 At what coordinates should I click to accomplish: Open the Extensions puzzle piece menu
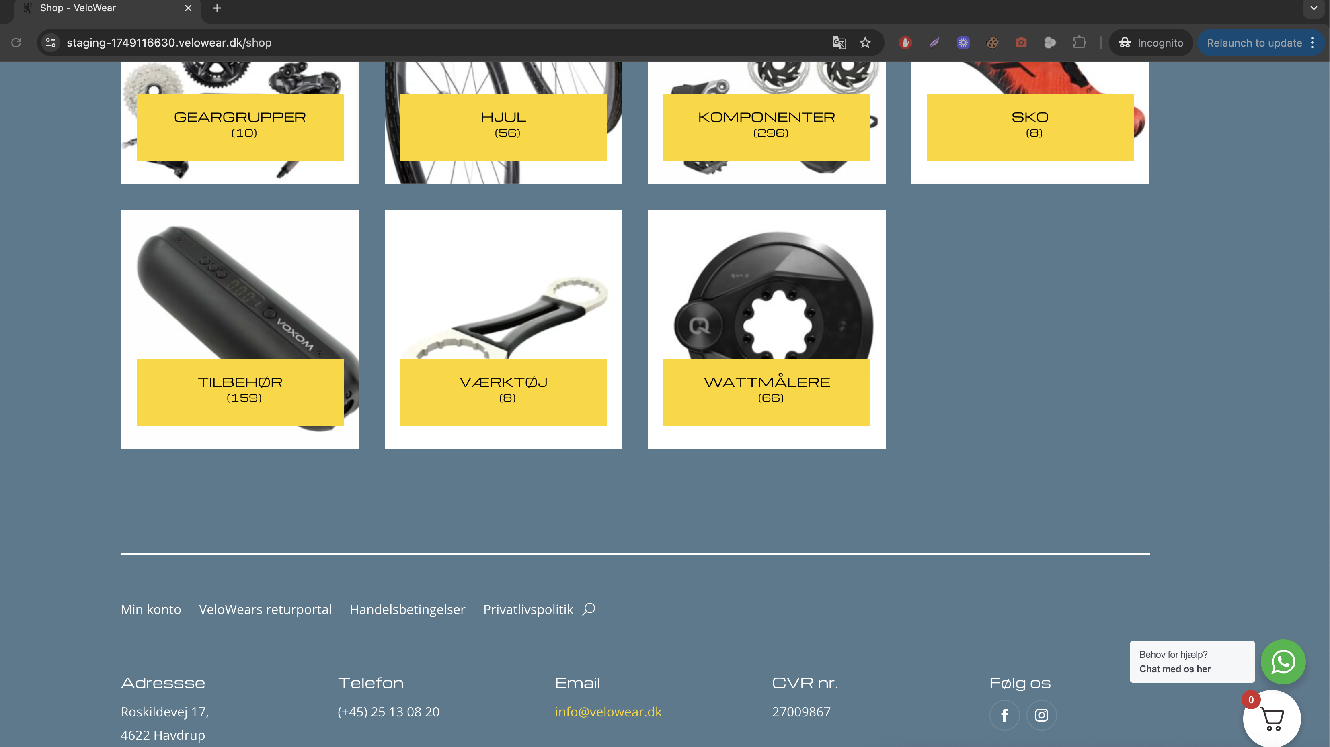(1079, 42)
